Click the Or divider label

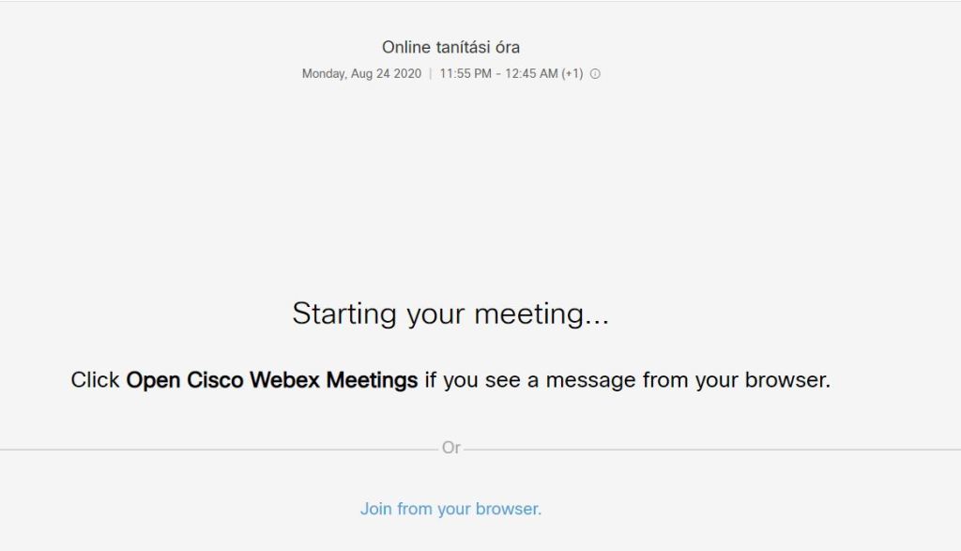[x=451, y=448]
